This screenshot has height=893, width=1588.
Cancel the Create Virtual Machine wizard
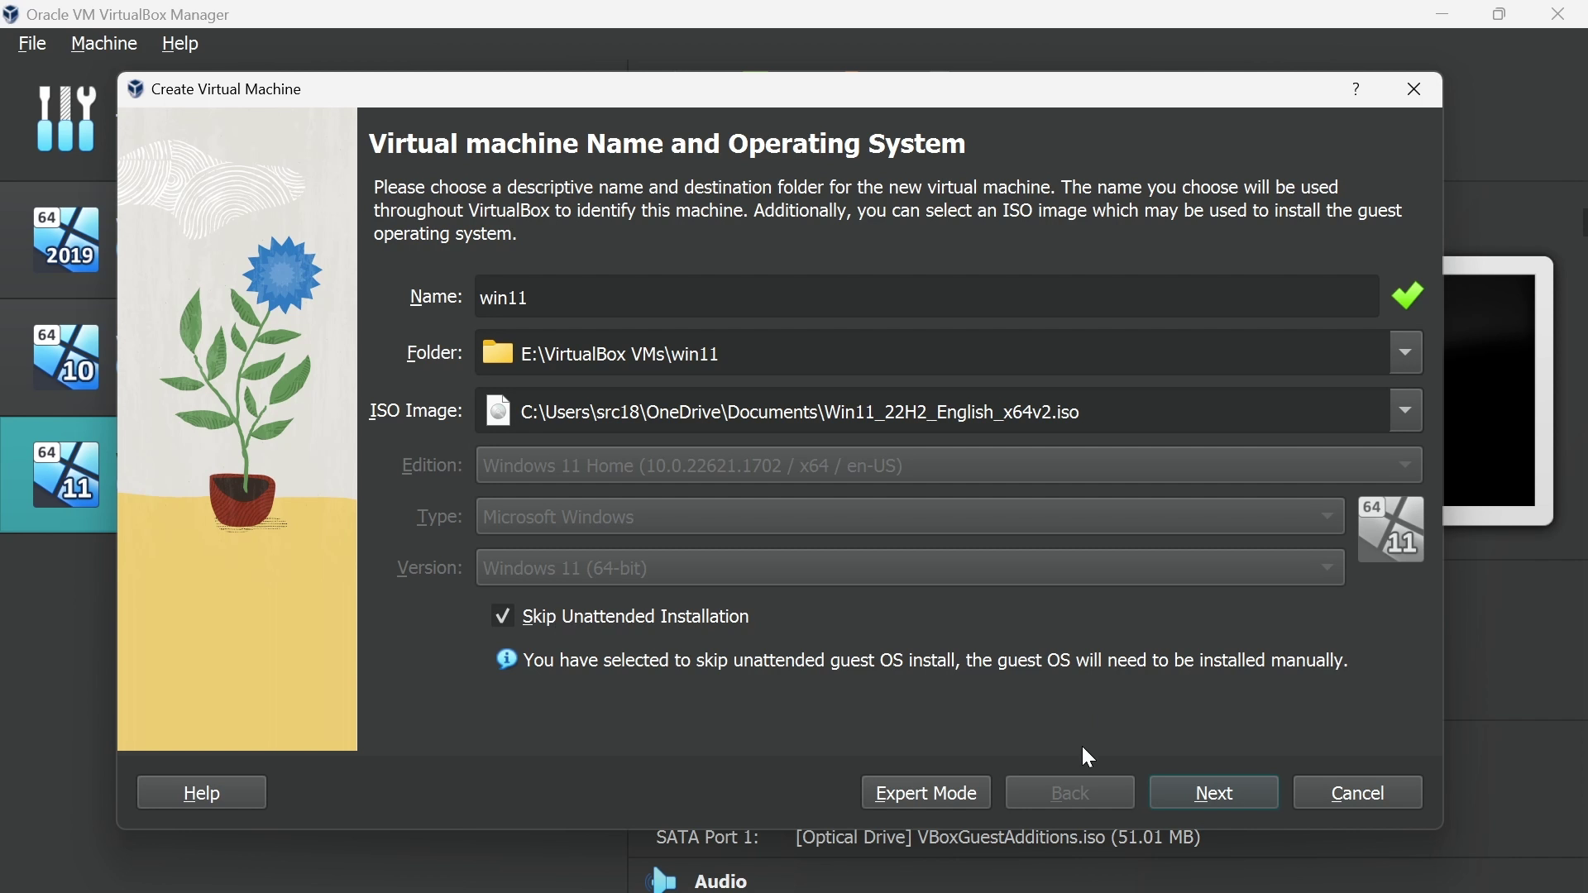[x=1357, y=793]
